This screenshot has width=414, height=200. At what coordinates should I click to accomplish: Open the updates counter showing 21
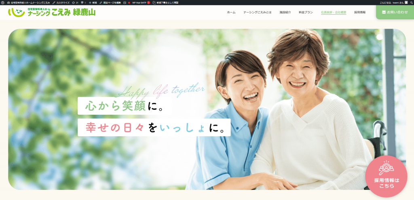point(75,2)
